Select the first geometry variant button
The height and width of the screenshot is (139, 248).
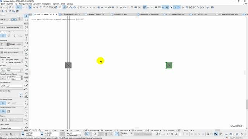point(3,36)
